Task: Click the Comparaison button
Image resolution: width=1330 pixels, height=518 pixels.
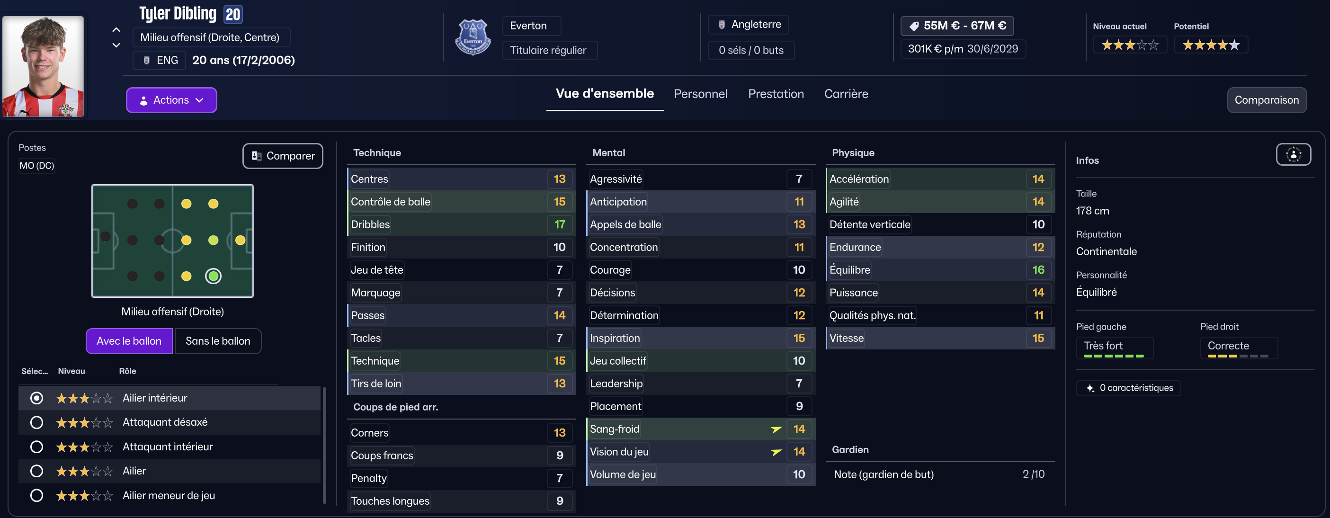Action: point(1266,100)
